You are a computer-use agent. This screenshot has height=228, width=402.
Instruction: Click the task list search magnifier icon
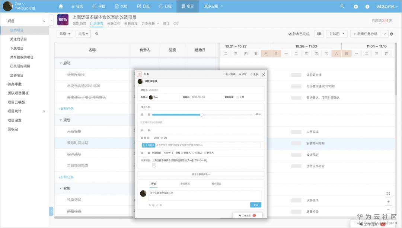tap(97, 34)
